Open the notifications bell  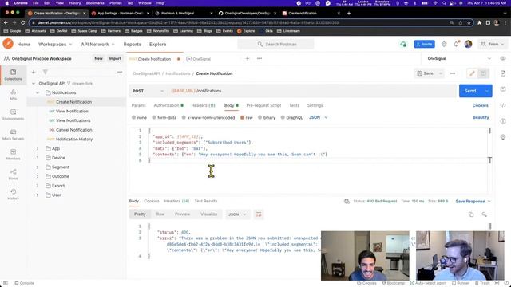pyautogui.click(x=456, y=44)
